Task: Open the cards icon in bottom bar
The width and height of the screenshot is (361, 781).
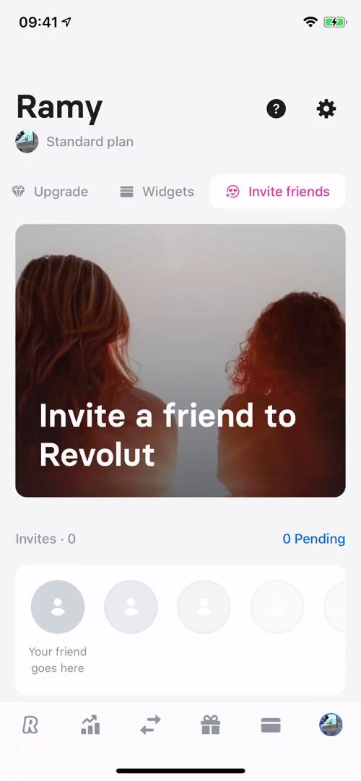Action: coord(271,725)
